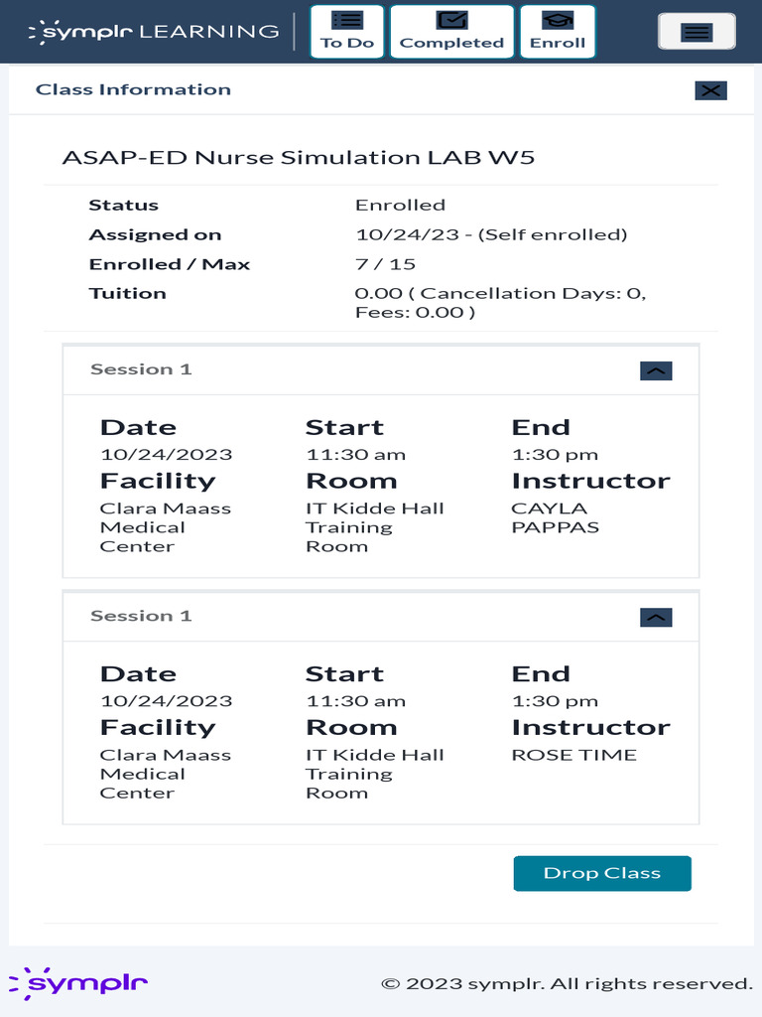This screenshot has height=1017, width=762.
Task: Click the 7 / 15 enrollment count
Action: click(x=385, y=264)
